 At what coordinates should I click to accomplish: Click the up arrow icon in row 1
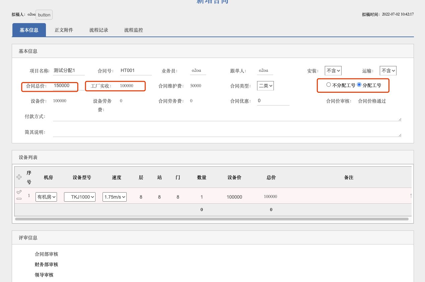pos(411,196)
